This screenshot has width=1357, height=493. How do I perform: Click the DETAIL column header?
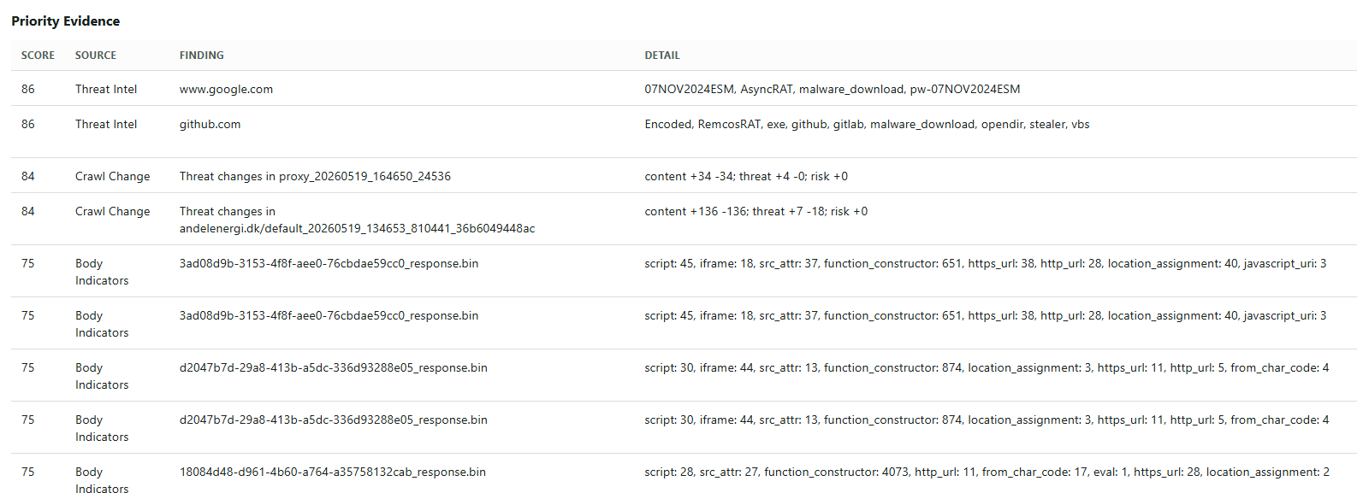pos(662,56)
